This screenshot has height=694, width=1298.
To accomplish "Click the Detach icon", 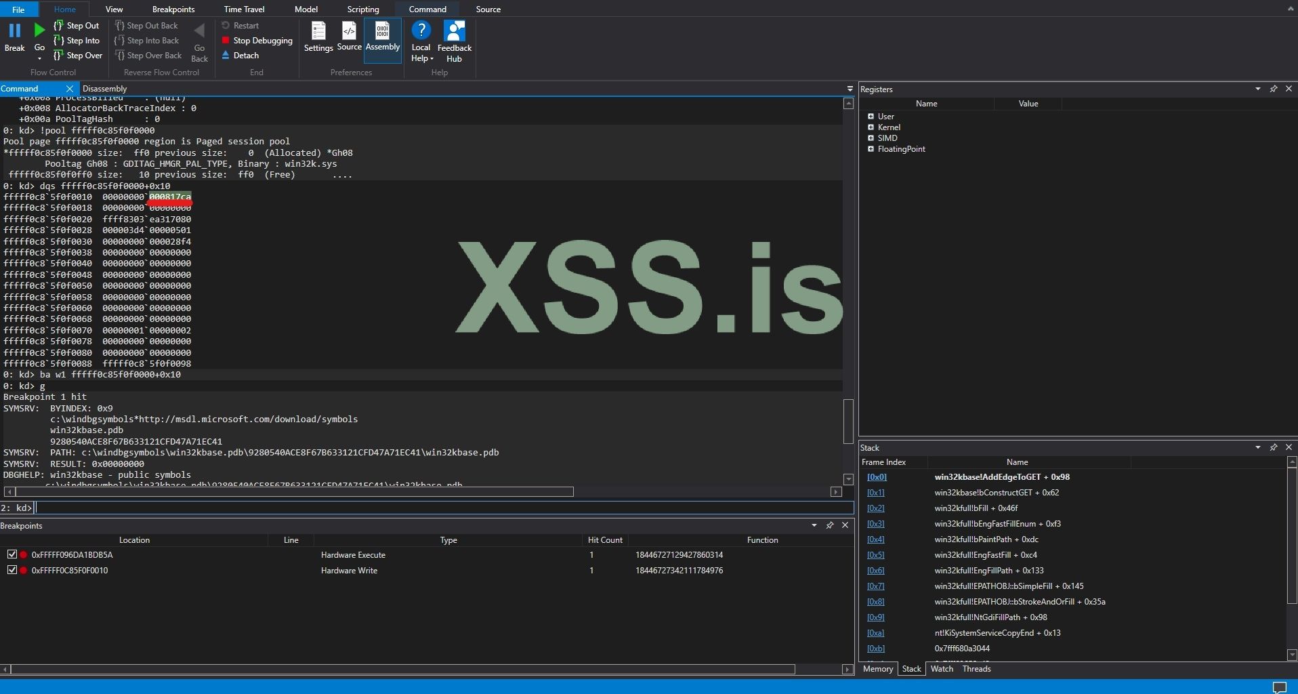I will 226,56.
